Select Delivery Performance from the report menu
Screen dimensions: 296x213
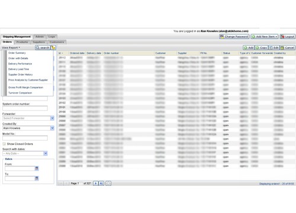pyautogui.click(x=20, y=64)
